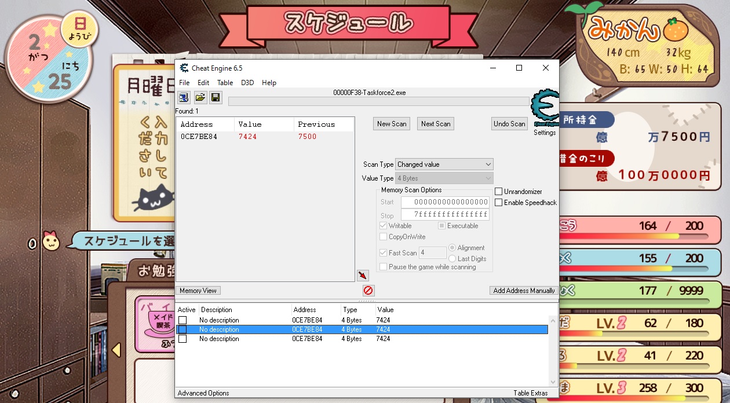Open the Table menu

pos(225,83)
